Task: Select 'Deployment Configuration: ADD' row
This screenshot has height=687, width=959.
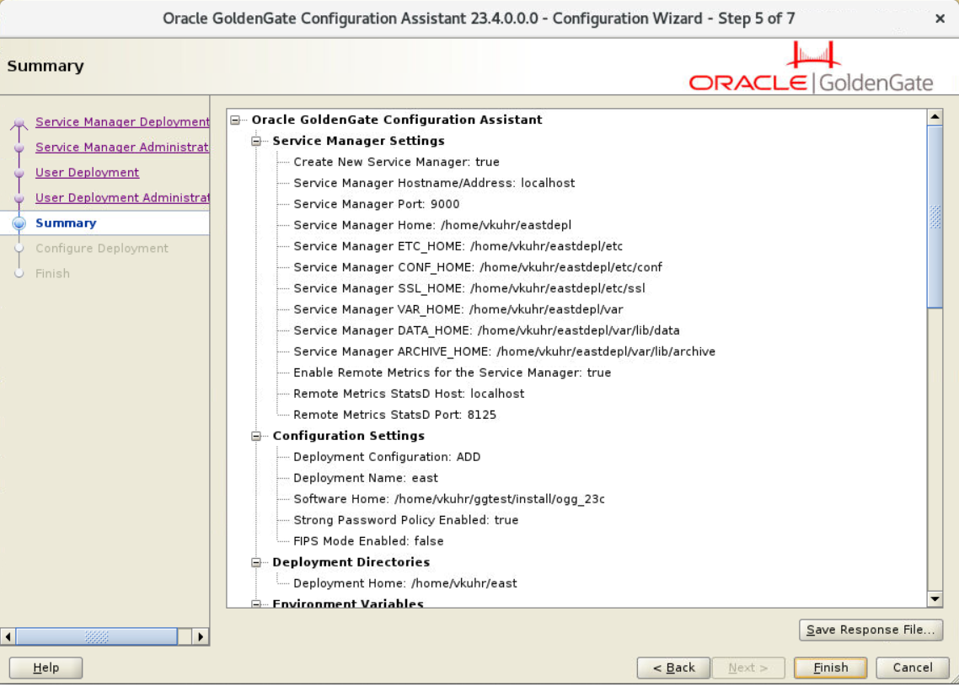Action: click(x=387, y=457)
